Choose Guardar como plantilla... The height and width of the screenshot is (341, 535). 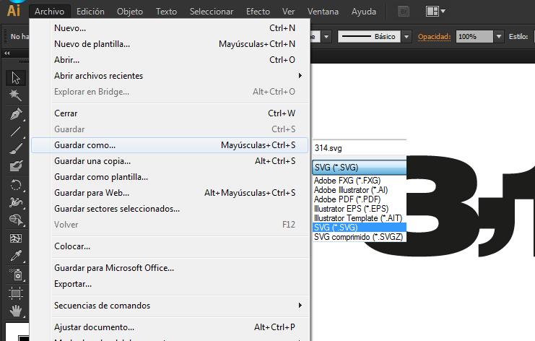coord(170,177)
